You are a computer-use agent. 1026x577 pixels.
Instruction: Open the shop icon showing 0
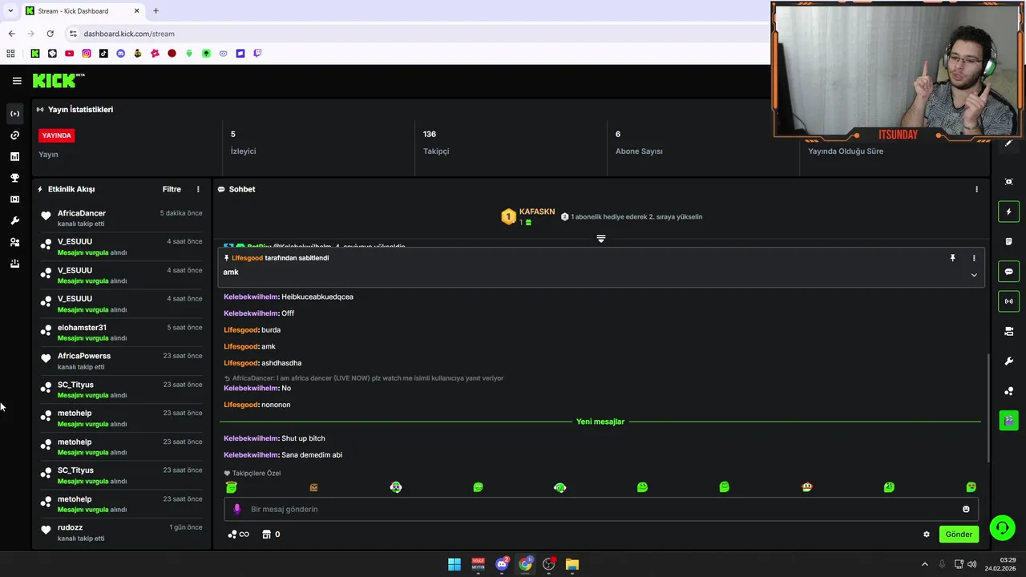point(271,535)
